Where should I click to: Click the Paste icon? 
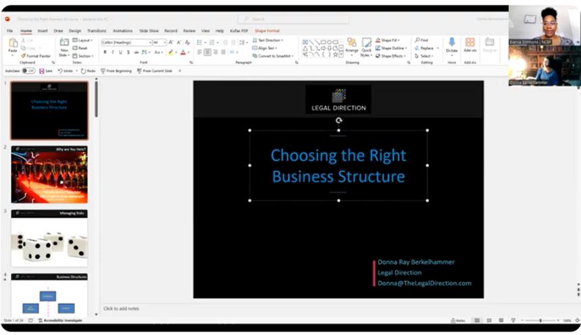[x=13, y=43]
